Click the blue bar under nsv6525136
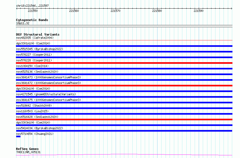 pyautogui.click(x=124, y=74)
